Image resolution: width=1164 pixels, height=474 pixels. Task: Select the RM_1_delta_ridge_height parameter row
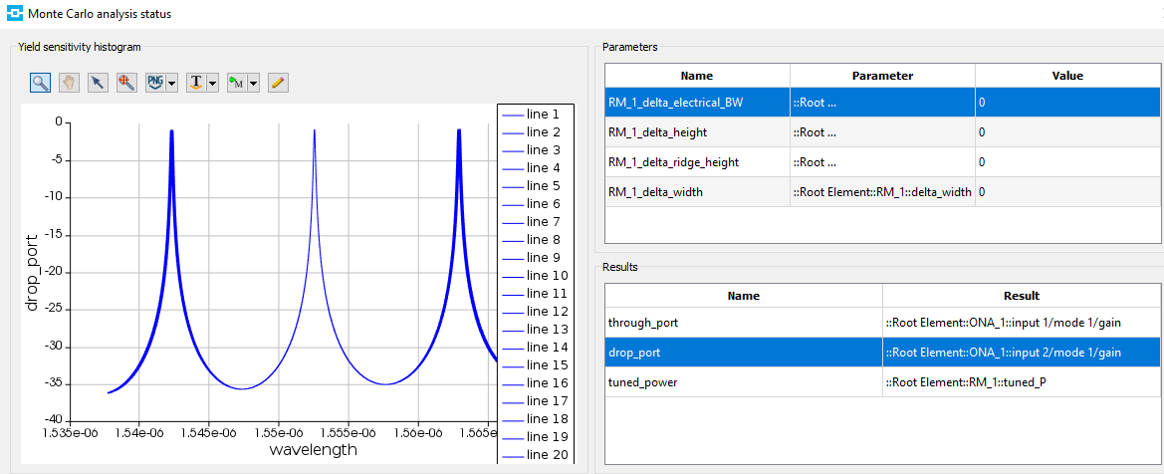pos(882,162)
